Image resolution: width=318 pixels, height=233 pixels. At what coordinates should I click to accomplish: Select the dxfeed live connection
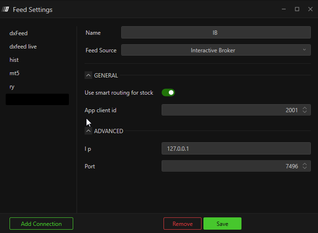(x=23, y=47)
